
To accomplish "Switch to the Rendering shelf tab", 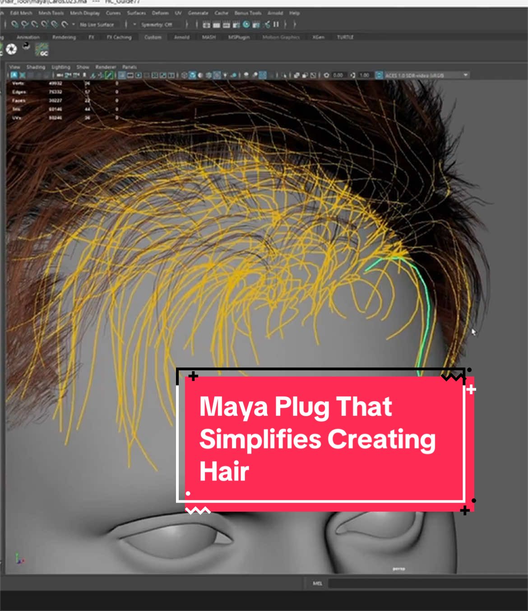I will pyautogui.click(x=64, y=37).
